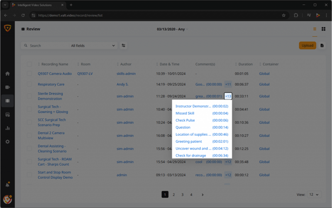Toggle the select-all checkbox in header
332x208 pixels.
[x=29, y=64]
